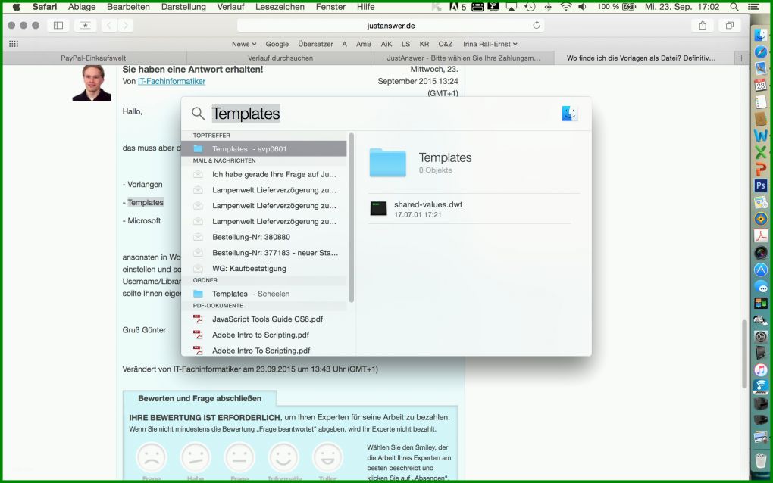Select top hit Templates - svp0601
Screen dimensions: 773x483
click(264, 148)
